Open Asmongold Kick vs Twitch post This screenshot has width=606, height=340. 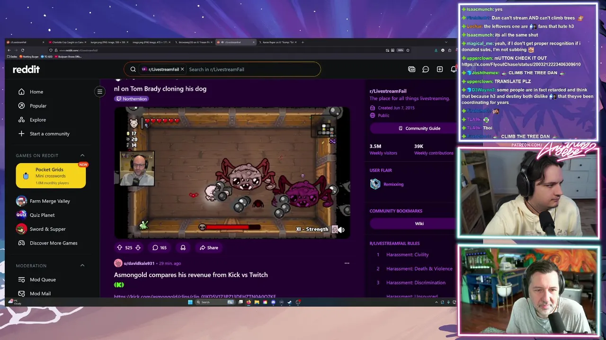tap(191, 275)
